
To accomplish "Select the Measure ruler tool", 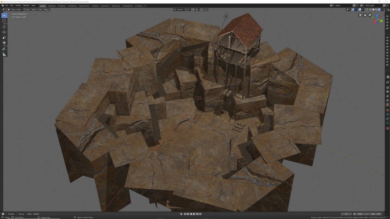I will coord(4,54).
